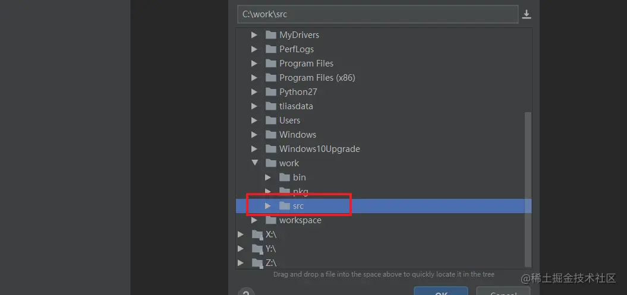Dismiss the dialog with Cancel button

[x=503, y=291]
